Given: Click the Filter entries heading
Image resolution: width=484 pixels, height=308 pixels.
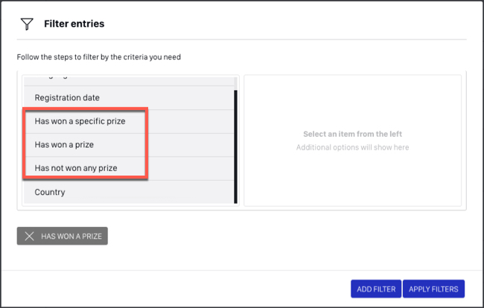Looking at the screenshot, I should tap(74, 24).
